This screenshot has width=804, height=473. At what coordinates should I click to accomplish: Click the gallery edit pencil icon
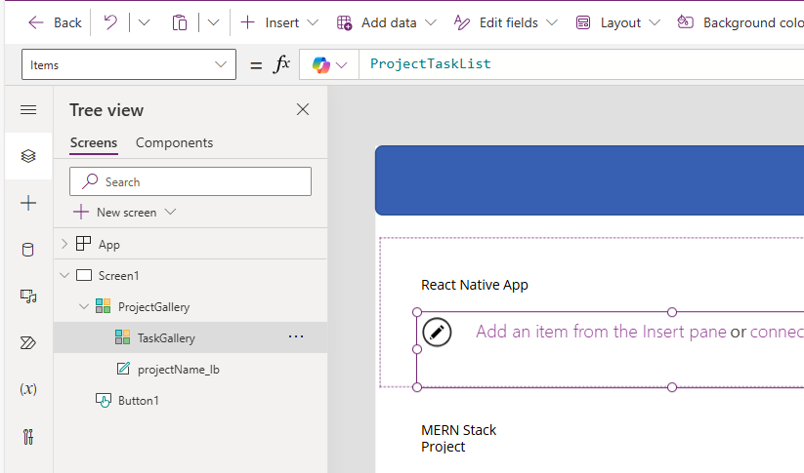pyautogui.click(x=437, y=333)
